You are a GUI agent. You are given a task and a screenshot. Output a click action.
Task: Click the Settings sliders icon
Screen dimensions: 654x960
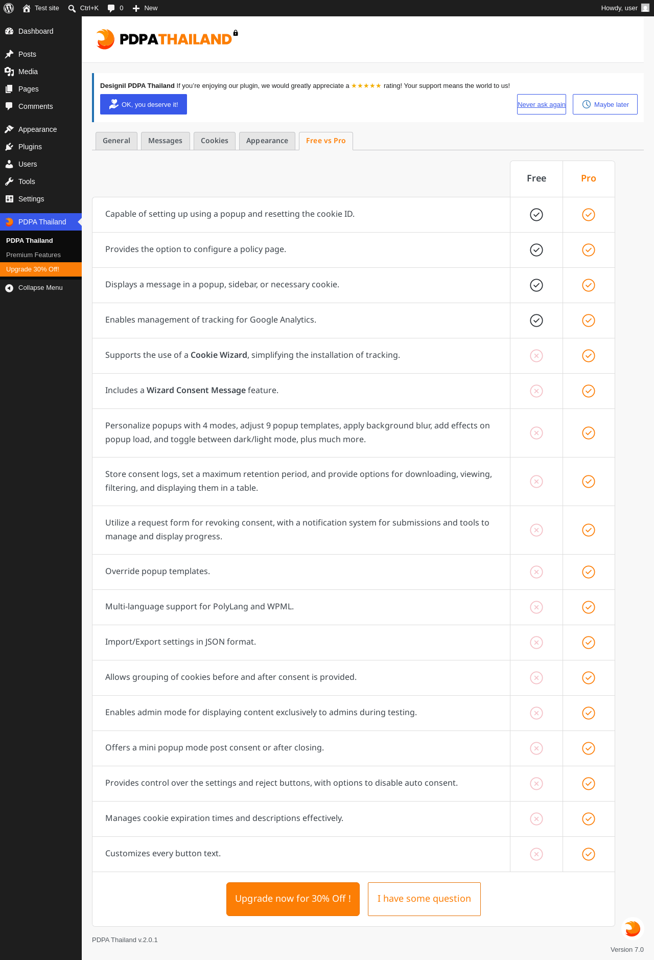pyautogui.click(x=9, y=199)
